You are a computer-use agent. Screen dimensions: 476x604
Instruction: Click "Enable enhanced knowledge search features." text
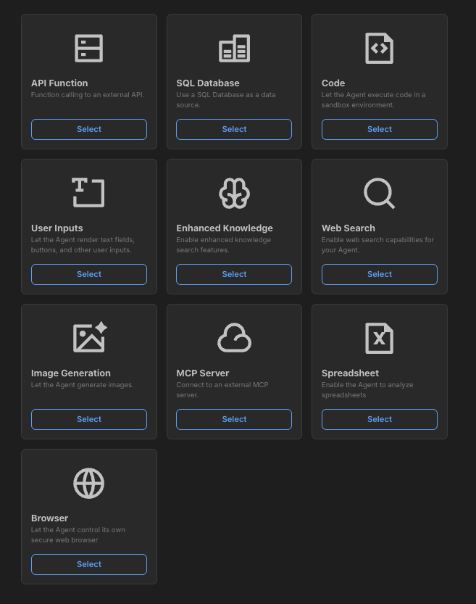(x=224, y=244)
